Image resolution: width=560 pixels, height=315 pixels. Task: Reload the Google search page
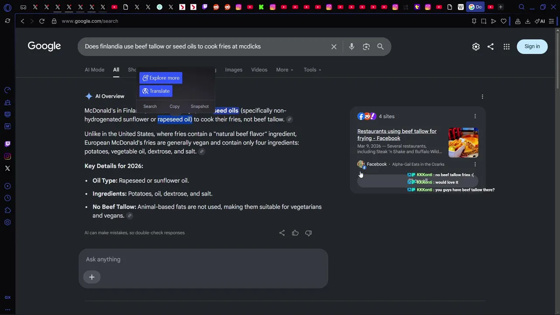42,21
